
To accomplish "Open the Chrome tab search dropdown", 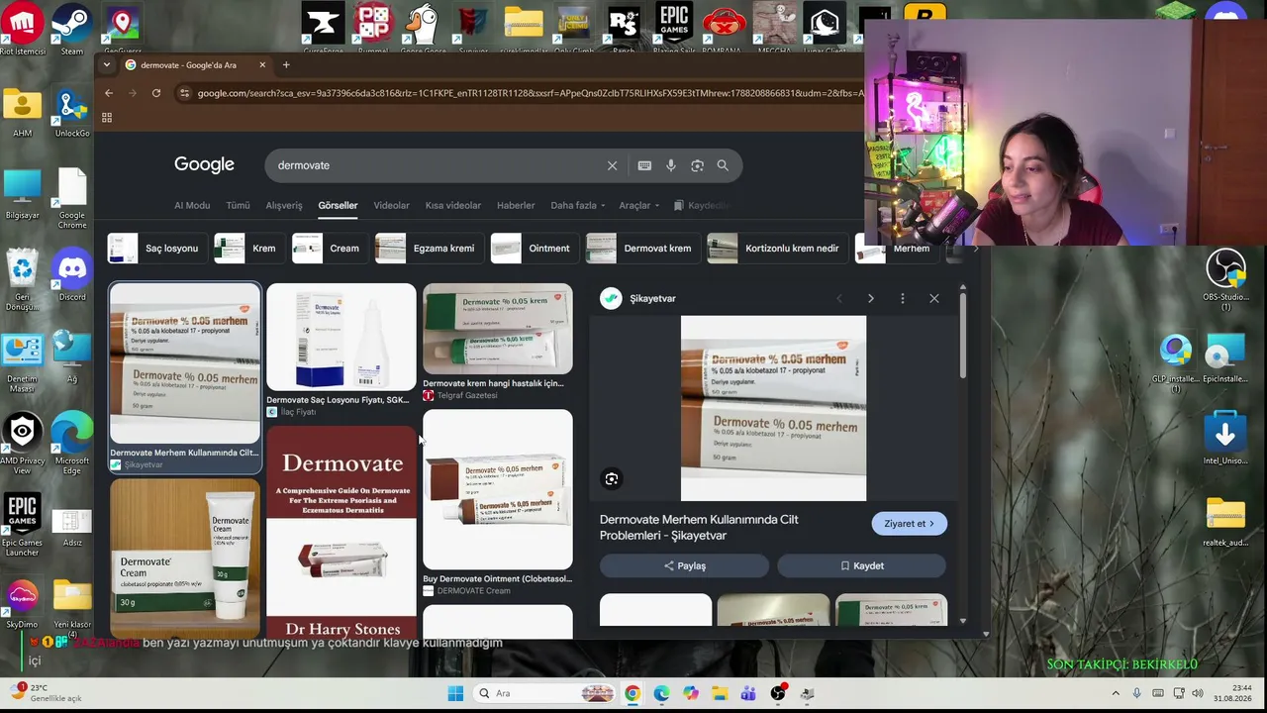I will [107, 65].
